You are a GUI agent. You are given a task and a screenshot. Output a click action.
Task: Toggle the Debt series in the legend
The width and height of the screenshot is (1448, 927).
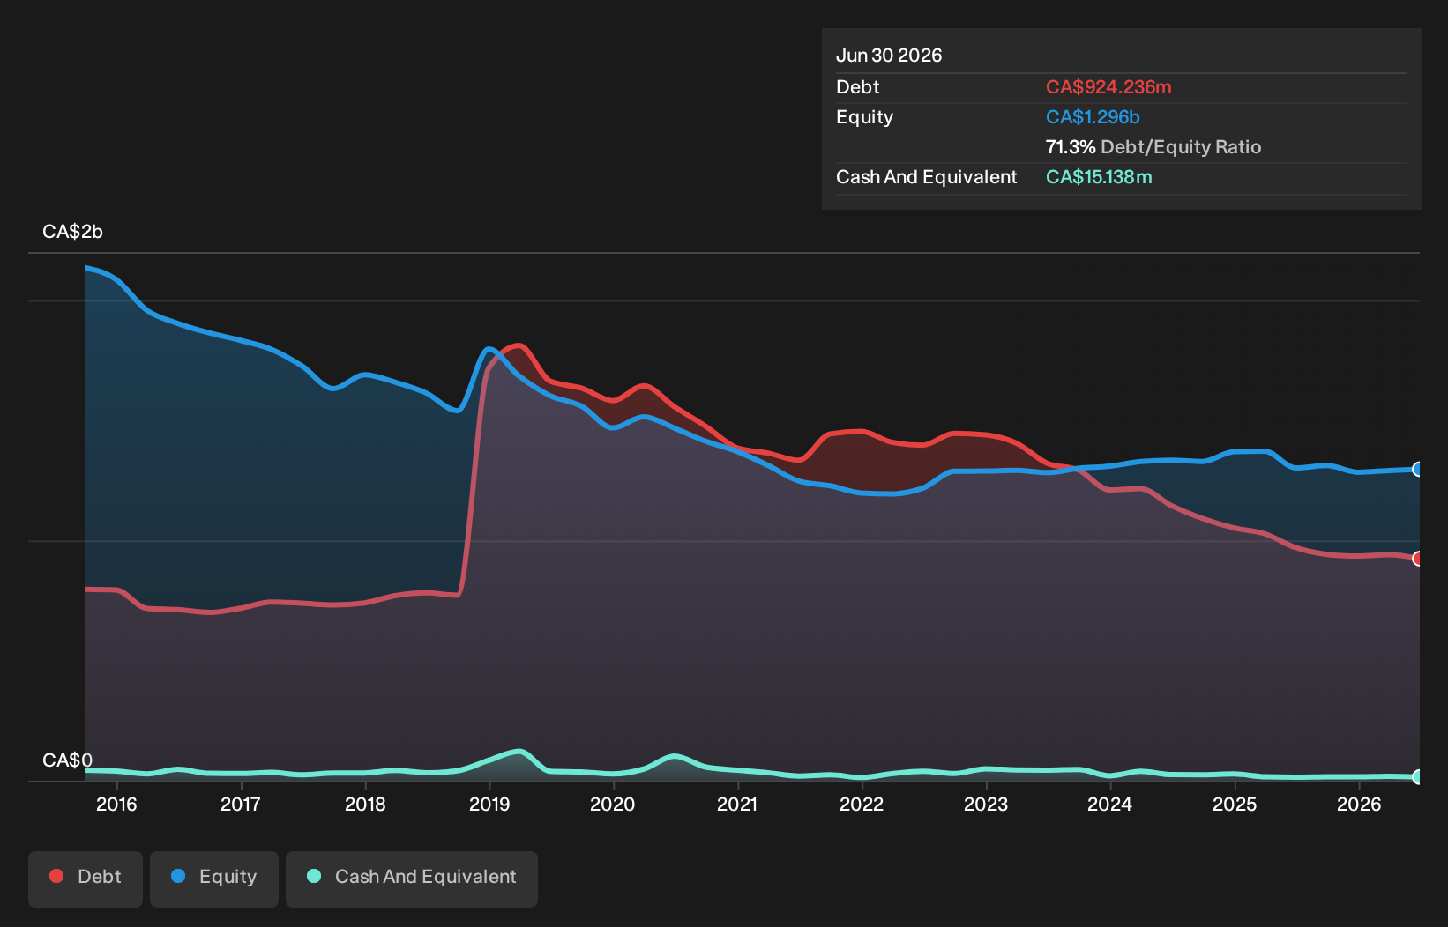click(x=86, y=879)
